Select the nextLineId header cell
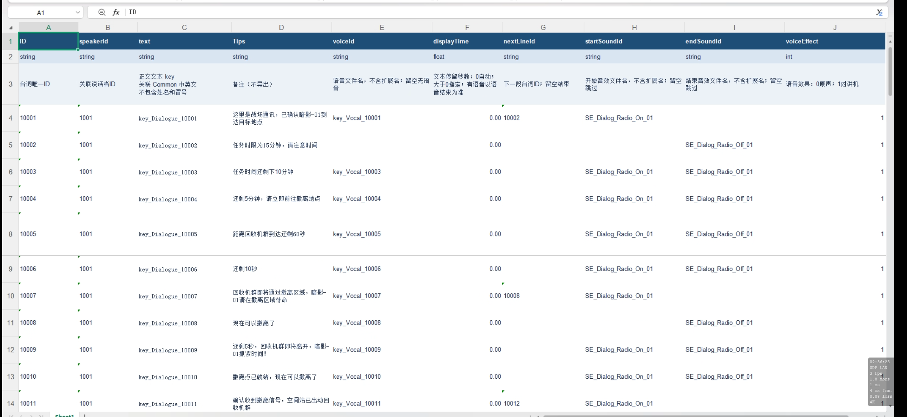The image size is (907, 417). (543, 41)
